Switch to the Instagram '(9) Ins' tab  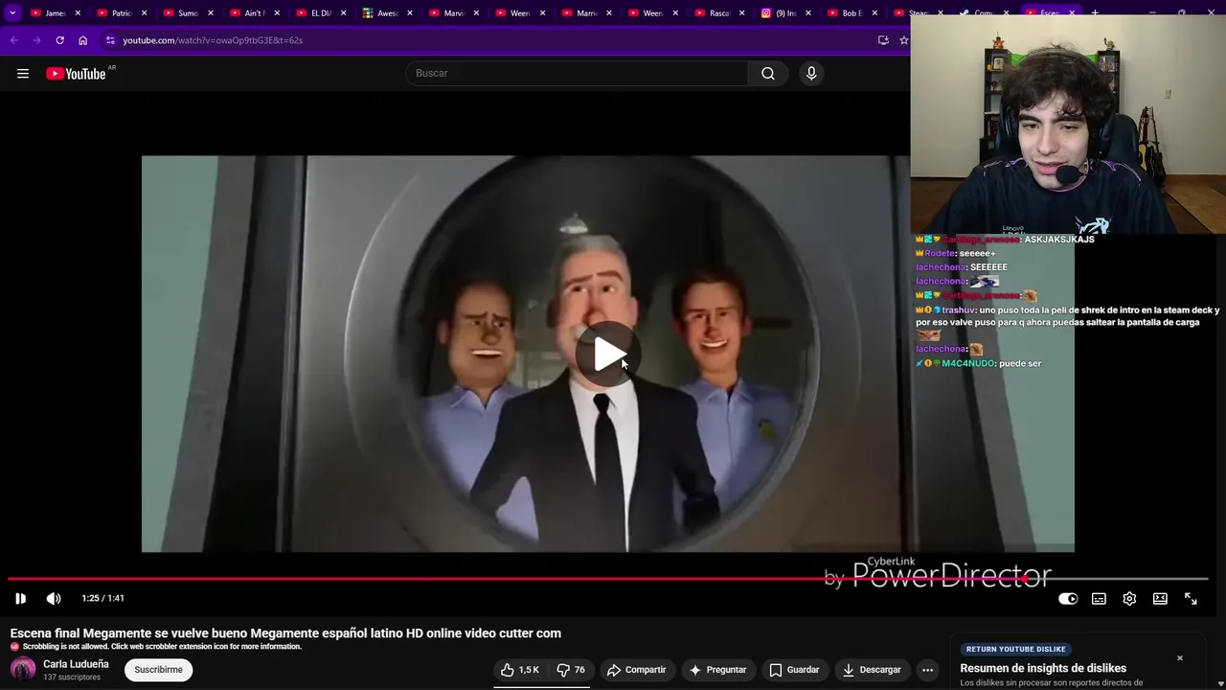pyautogui.click(x=785, y=13)
